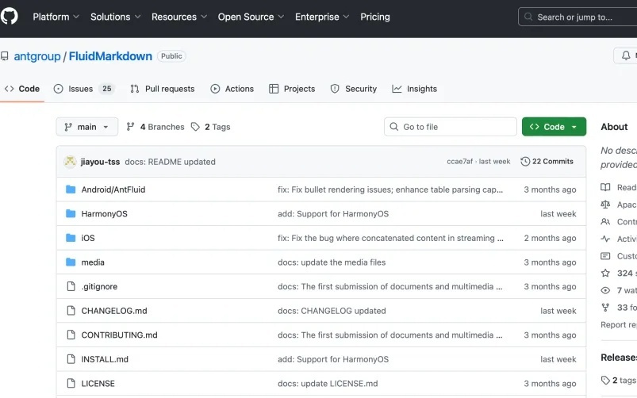Click the GitHub logo icon

coord(9,17)
